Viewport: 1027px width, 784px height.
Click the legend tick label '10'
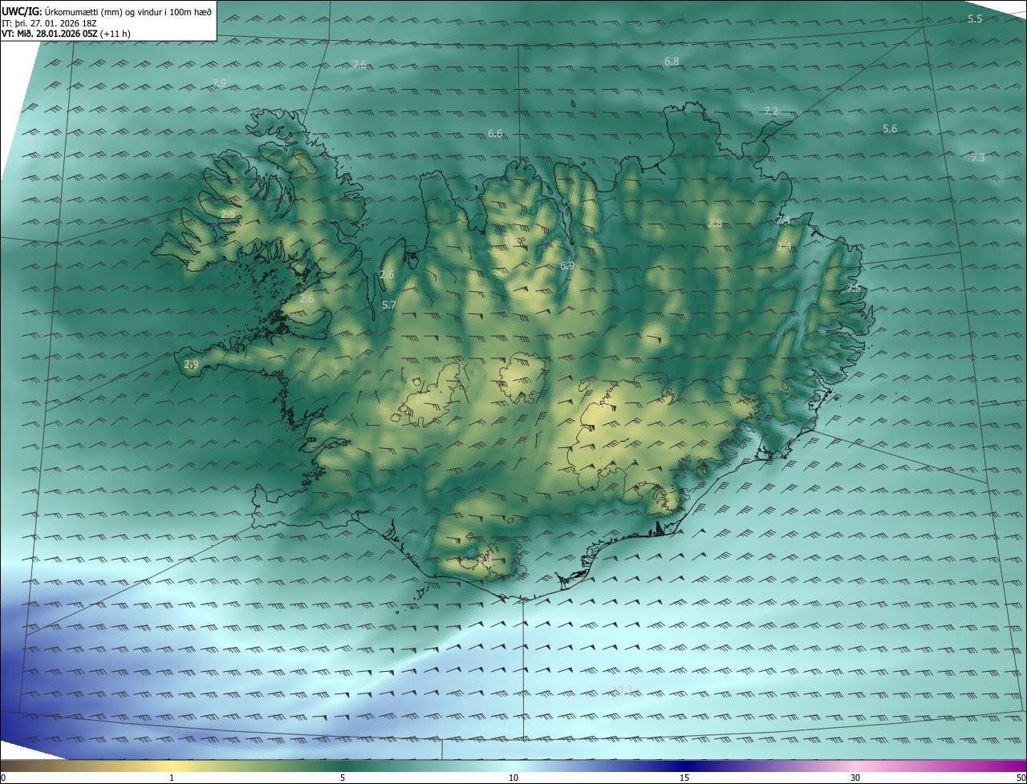(x=513, y=778)
